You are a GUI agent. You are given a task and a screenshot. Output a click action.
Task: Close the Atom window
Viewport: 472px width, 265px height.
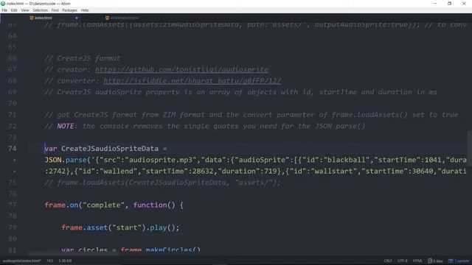pyautogui.click(x=464, y=4)
